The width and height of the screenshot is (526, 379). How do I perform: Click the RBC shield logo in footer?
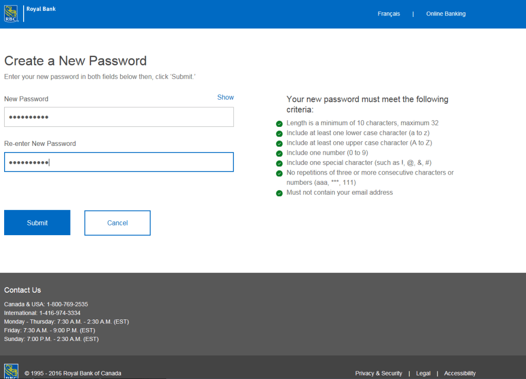tap(11, 371)
